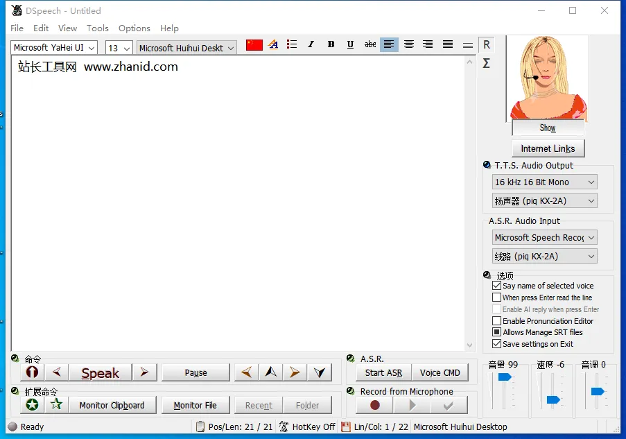
Task: Click the editor scrollbar down arrow
Action: point(469,345)
